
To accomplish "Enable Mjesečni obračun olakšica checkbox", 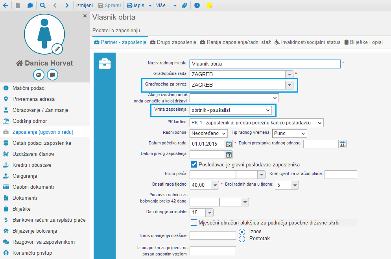I will point(194,223).
